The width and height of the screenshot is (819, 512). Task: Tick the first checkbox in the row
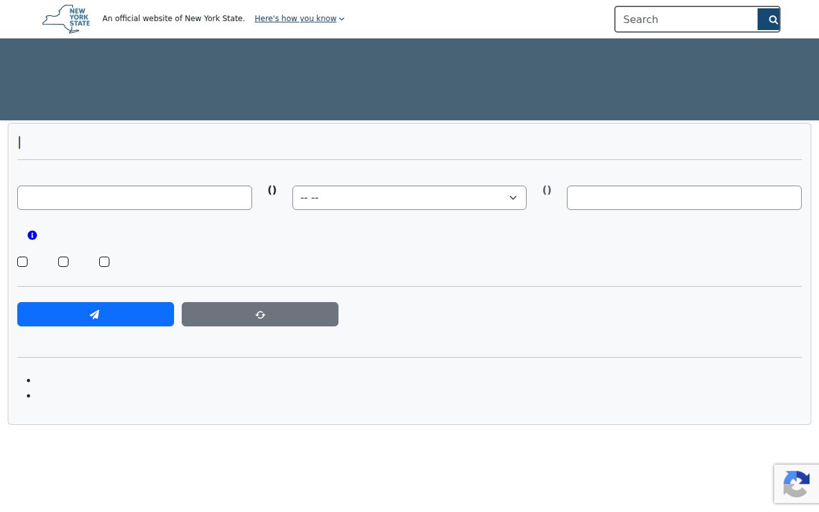point(22,262)
